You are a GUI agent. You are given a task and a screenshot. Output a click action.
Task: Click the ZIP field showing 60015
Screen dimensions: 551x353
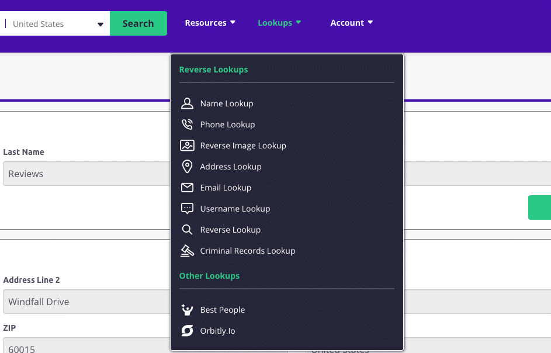point(82,349)
